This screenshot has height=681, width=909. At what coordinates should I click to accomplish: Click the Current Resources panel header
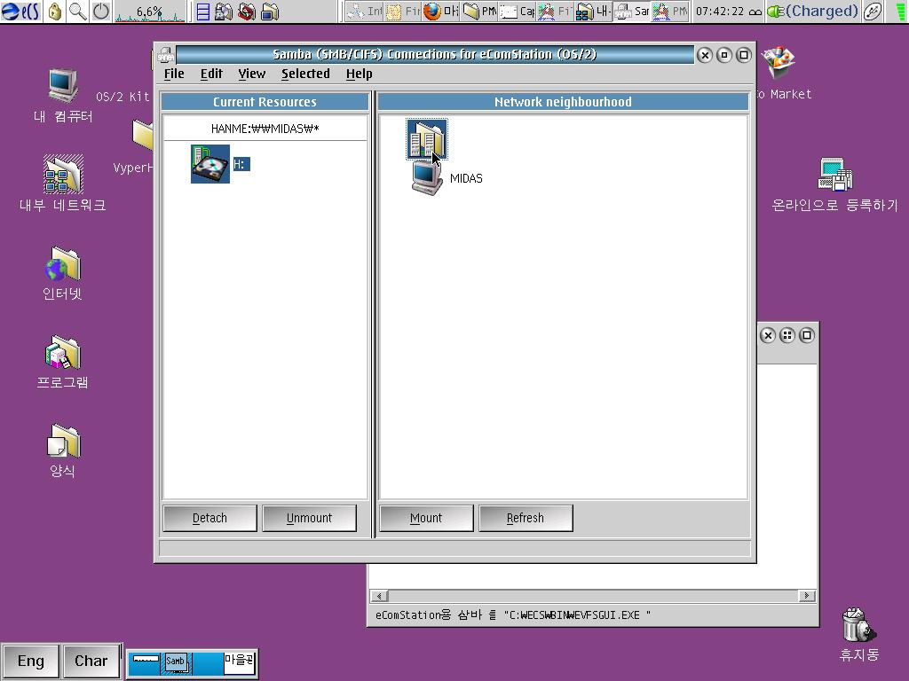point(265,102)
